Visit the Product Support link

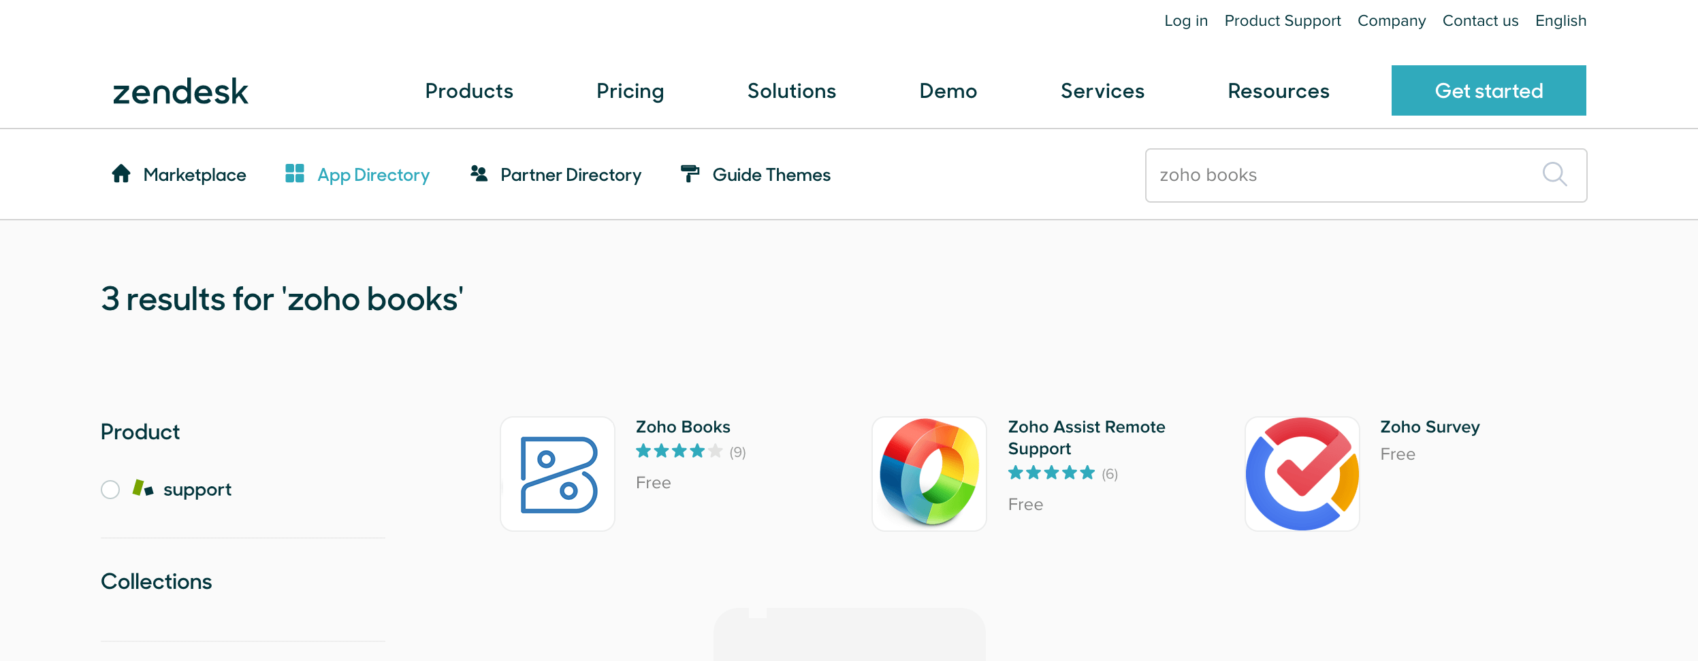[1282, 21]
